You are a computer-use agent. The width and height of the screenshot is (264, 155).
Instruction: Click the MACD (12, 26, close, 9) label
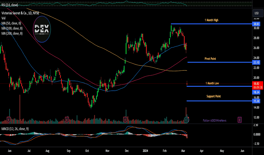[15, 129]
